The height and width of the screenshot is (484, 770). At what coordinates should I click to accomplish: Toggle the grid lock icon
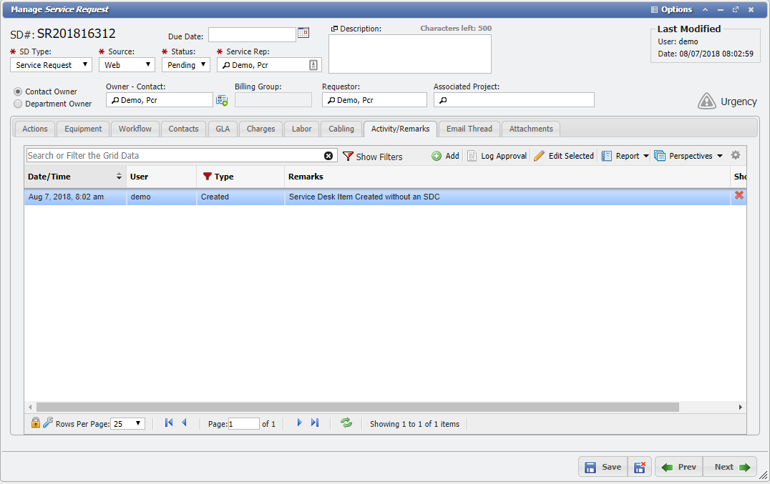click(35, 423)
